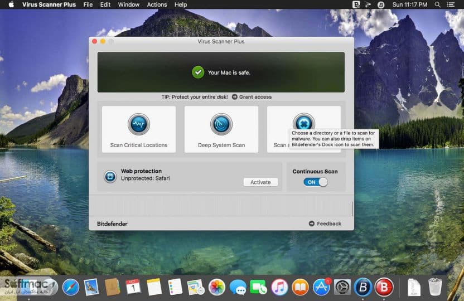Click the TIP: Protect your entire disk text

(x=195, y=97)
